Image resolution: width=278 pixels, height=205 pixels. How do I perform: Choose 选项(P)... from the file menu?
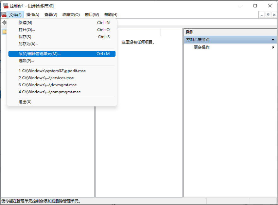coord(62,61)
